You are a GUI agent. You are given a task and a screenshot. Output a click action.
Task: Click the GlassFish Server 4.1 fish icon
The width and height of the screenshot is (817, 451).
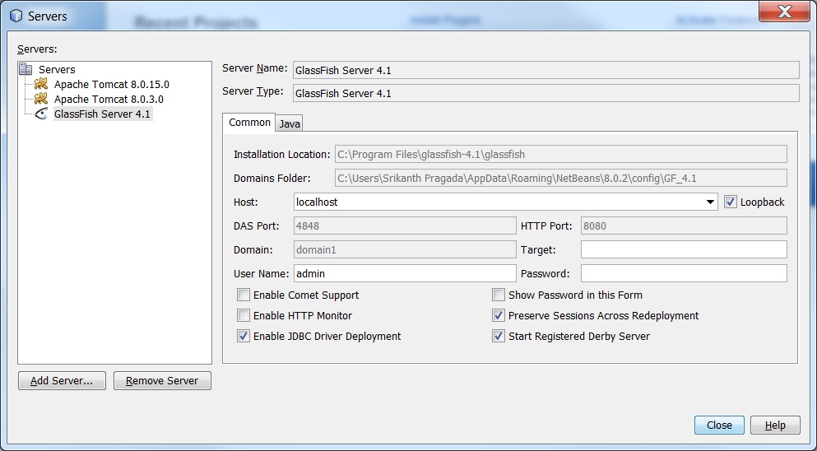click(41, 114)
